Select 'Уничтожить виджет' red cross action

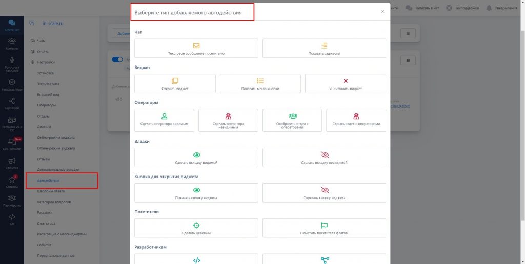345,83
